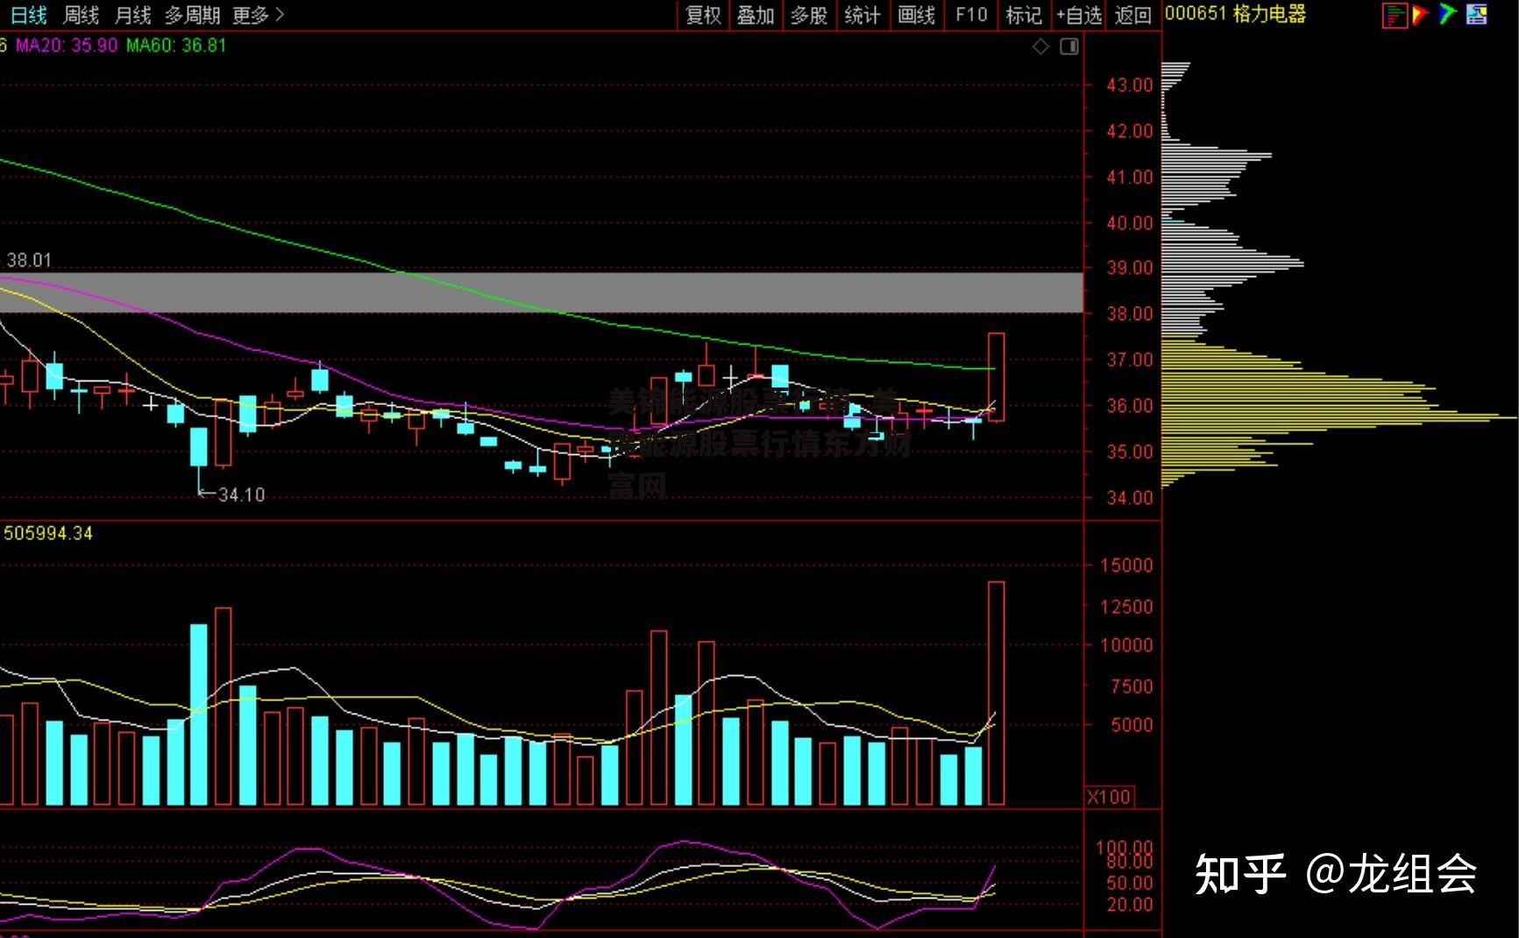Click the MA20: 35.90 indicator label

coord(67,46)
